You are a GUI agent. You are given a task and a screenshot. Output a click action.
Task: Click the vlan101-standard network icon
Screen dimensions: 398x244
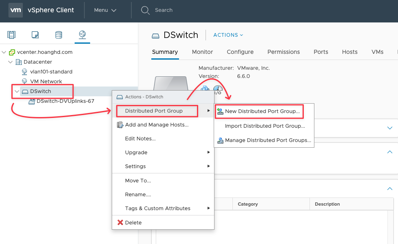pos(24,71)
